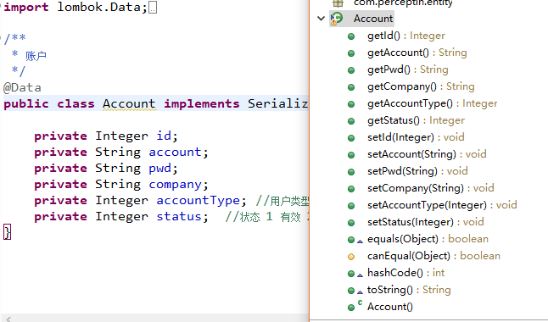Click the green icon beside equals(Object)
Viewport: 548px width, 322px height.
click(351, 240)
